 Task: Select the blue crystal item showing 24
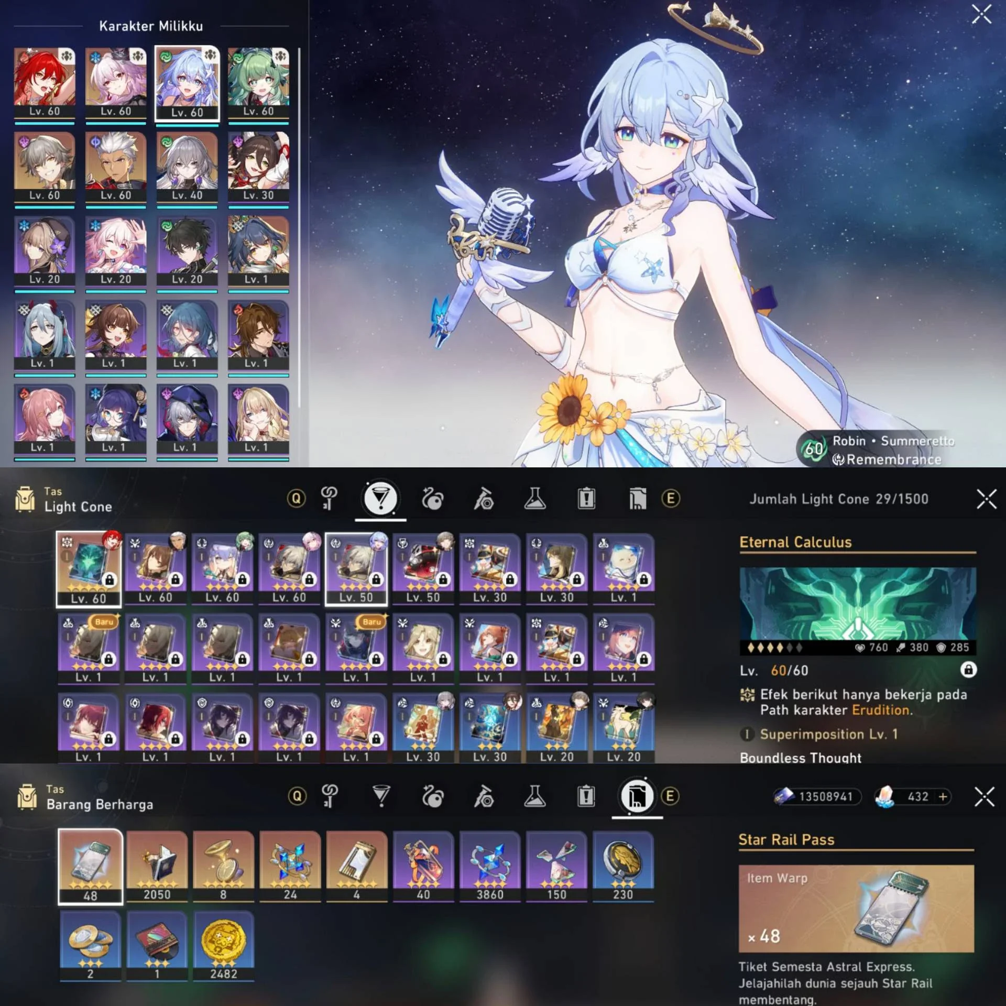(x=290, y=867)
